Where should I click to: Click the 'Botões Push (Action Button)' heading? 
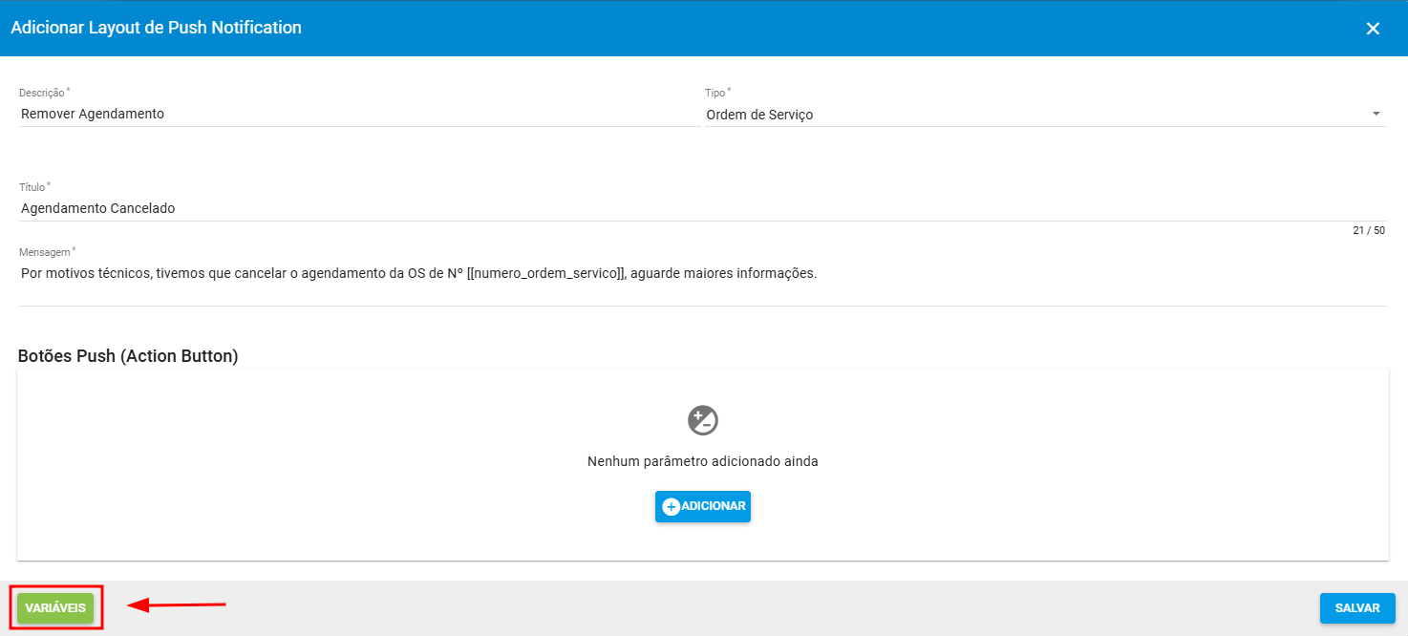(x=128, y=356)
